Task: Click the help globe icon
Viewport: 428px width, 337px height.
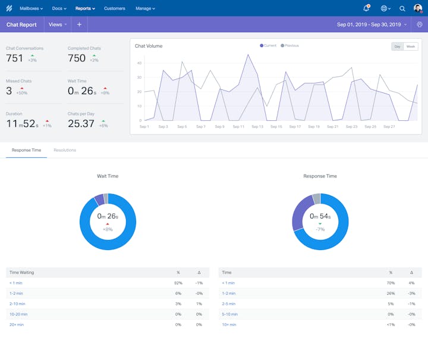Action: pos(385,8)
